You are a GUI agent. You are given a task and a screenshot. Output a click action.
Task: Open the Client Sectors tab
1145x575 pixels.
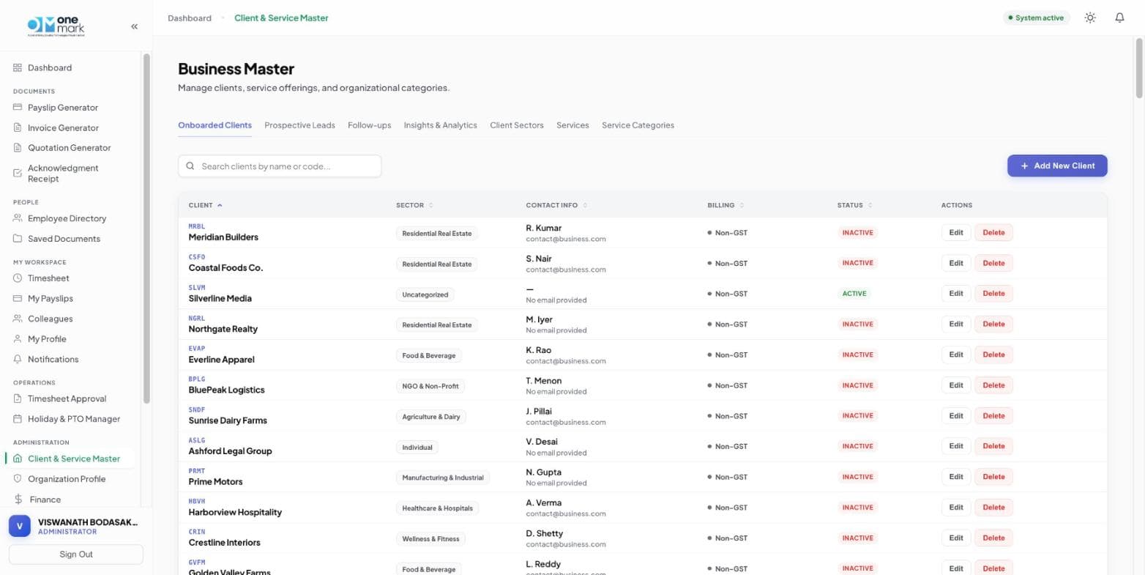[516, 125]
